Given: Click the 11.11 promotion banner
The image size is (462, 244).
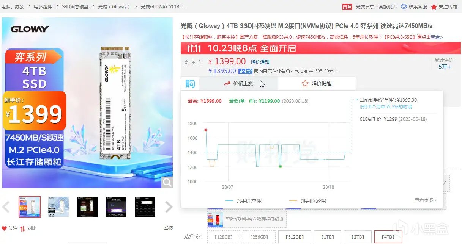Looking at the screenshot, I should [x=321, y=48].
